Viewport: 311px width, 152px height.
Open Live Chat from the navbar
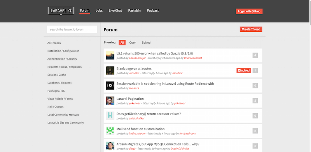pos(115,11)
